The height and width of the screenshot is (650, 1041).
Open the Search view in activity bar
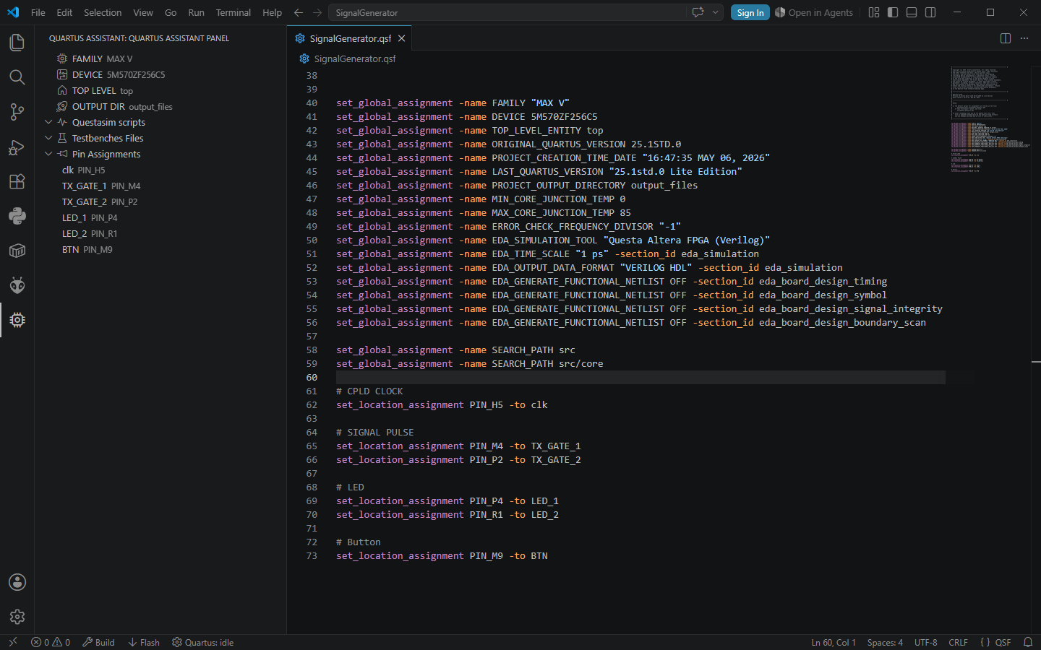(17, 77)
